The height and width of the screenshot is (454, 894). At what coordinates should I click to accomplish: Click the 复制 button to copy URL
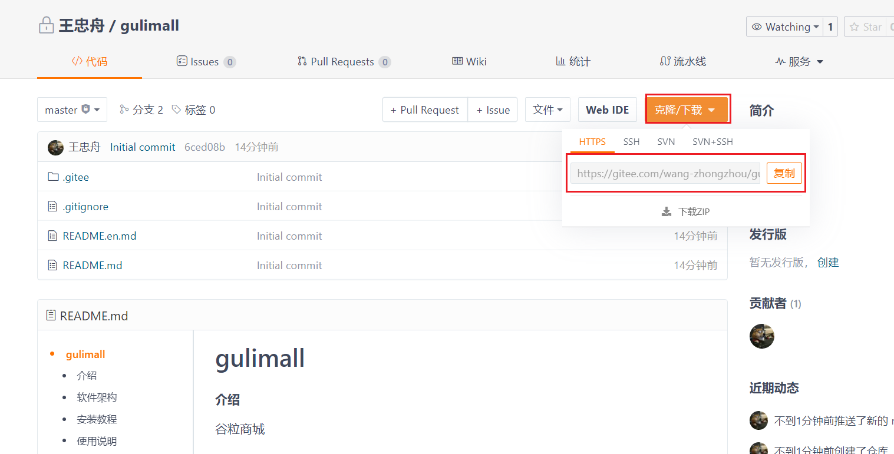(x=784, y=173)
